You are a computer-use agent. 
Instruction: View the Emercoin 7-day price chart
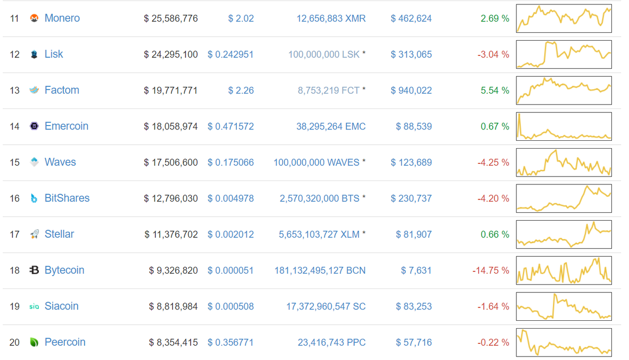pyautogui.click(x=564, y=127)
